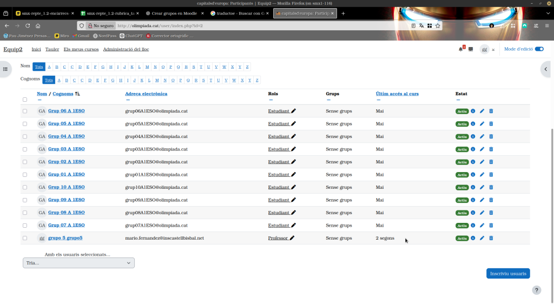Screen dimensions: 554x304
Task: Edit enrolment pencil for Grup 04 A 1ESO
Action: (x=482, y=136)
